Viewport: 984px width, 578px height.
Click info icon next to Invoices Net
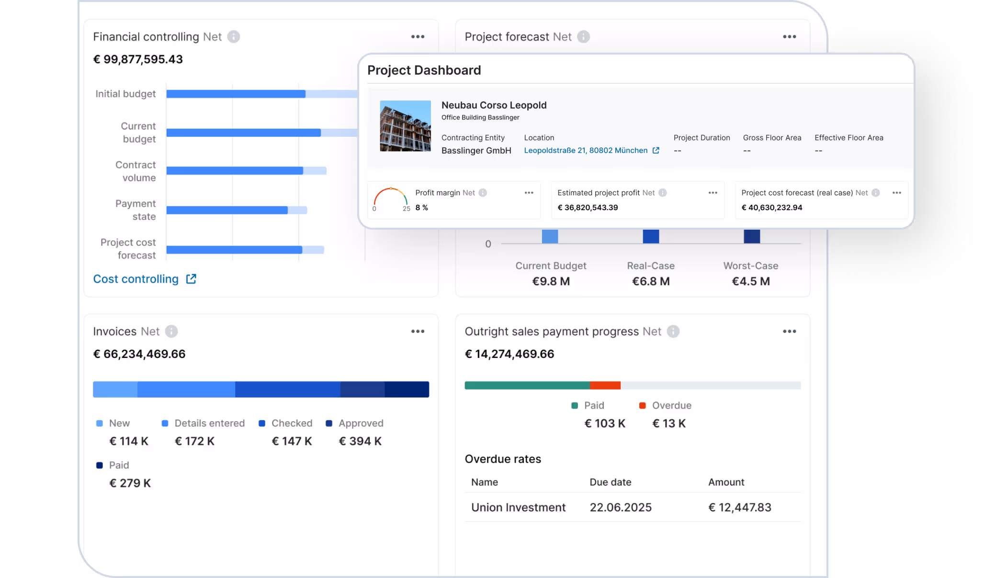tap(171, 332)
